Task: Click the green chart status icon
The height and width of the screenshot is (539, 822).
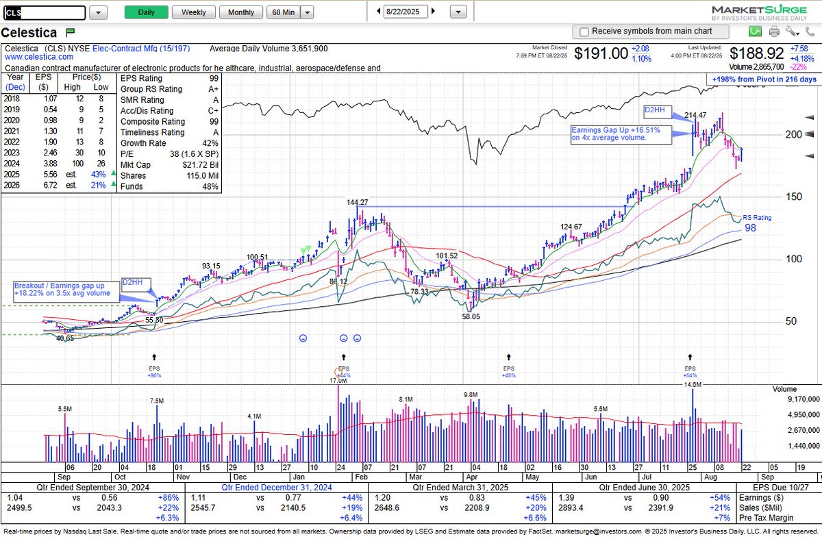Action: pos(756,32)
